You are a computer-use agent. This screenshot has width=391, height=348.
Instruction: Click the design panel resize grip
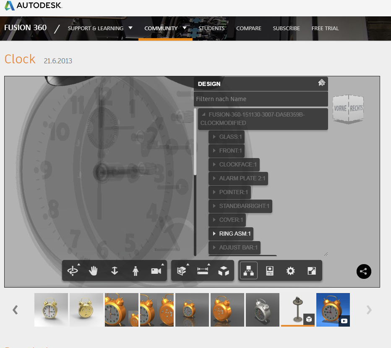click(x=326, y=254)
